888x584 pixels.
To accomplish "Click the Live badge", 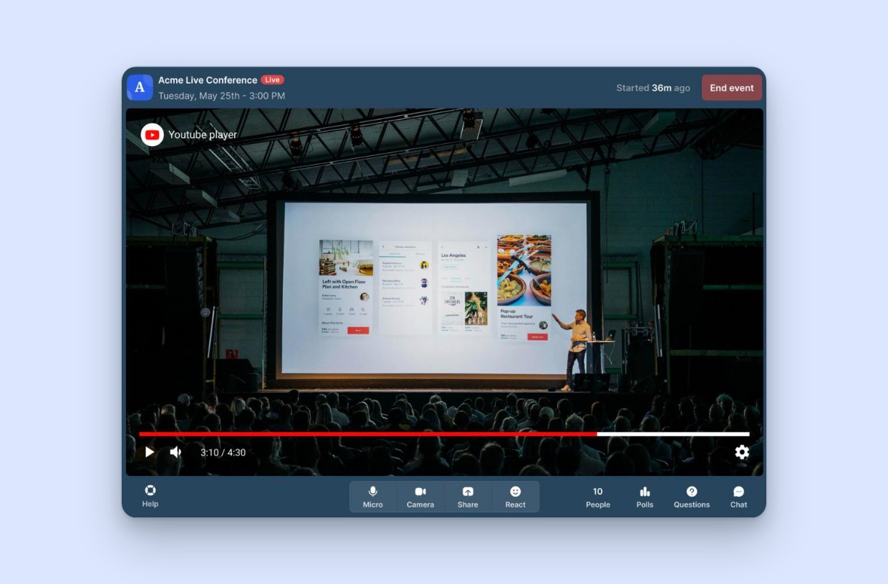I will tap(272, 80).
